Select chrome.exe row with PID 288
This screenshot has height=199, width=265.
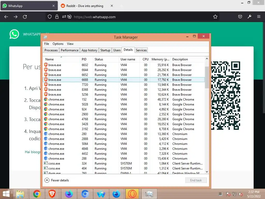click(x=124, y=159)
